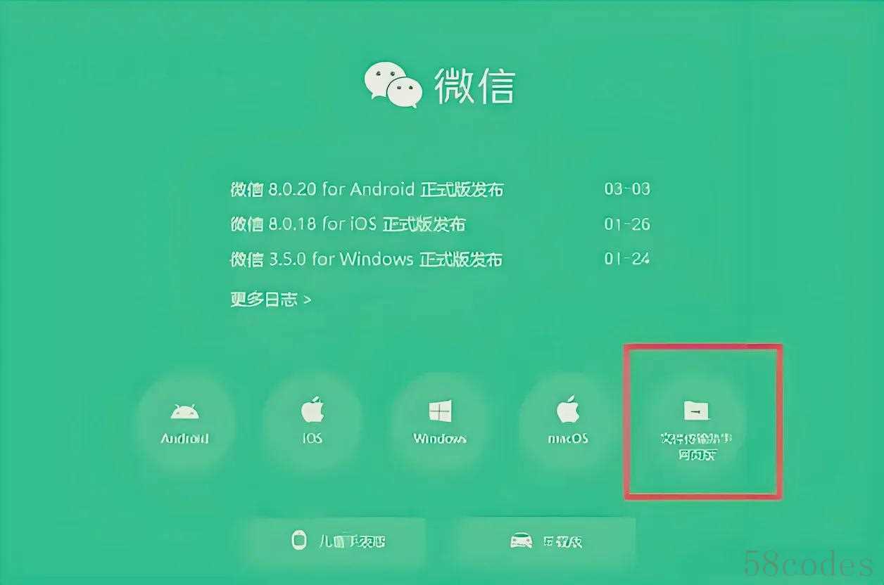The height and width of the screenshot is (585, 884).
Task: Click the file transfer folder icon
Action: (697, 410)
